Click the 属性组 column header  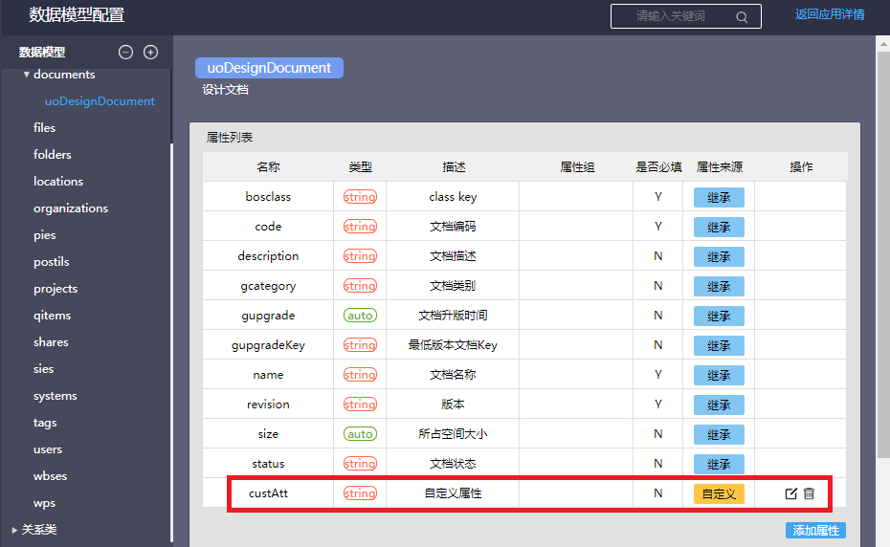coord(577,166)
